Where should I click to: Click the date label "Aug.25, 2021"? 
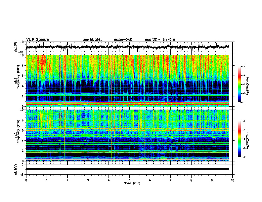[x=92, y=40]
